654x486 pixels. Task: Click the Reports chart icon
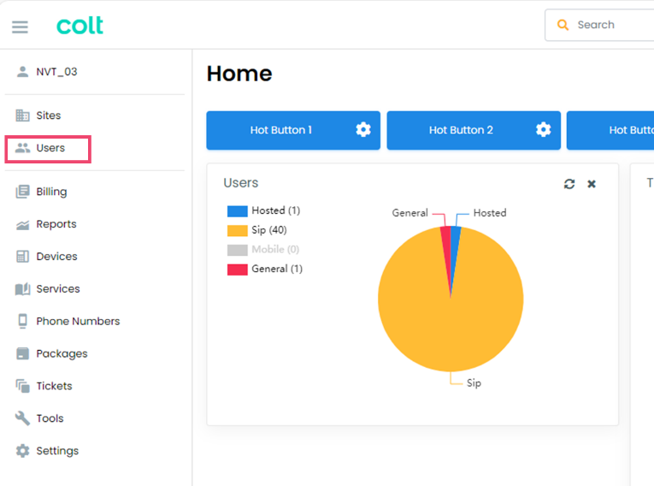22,225
